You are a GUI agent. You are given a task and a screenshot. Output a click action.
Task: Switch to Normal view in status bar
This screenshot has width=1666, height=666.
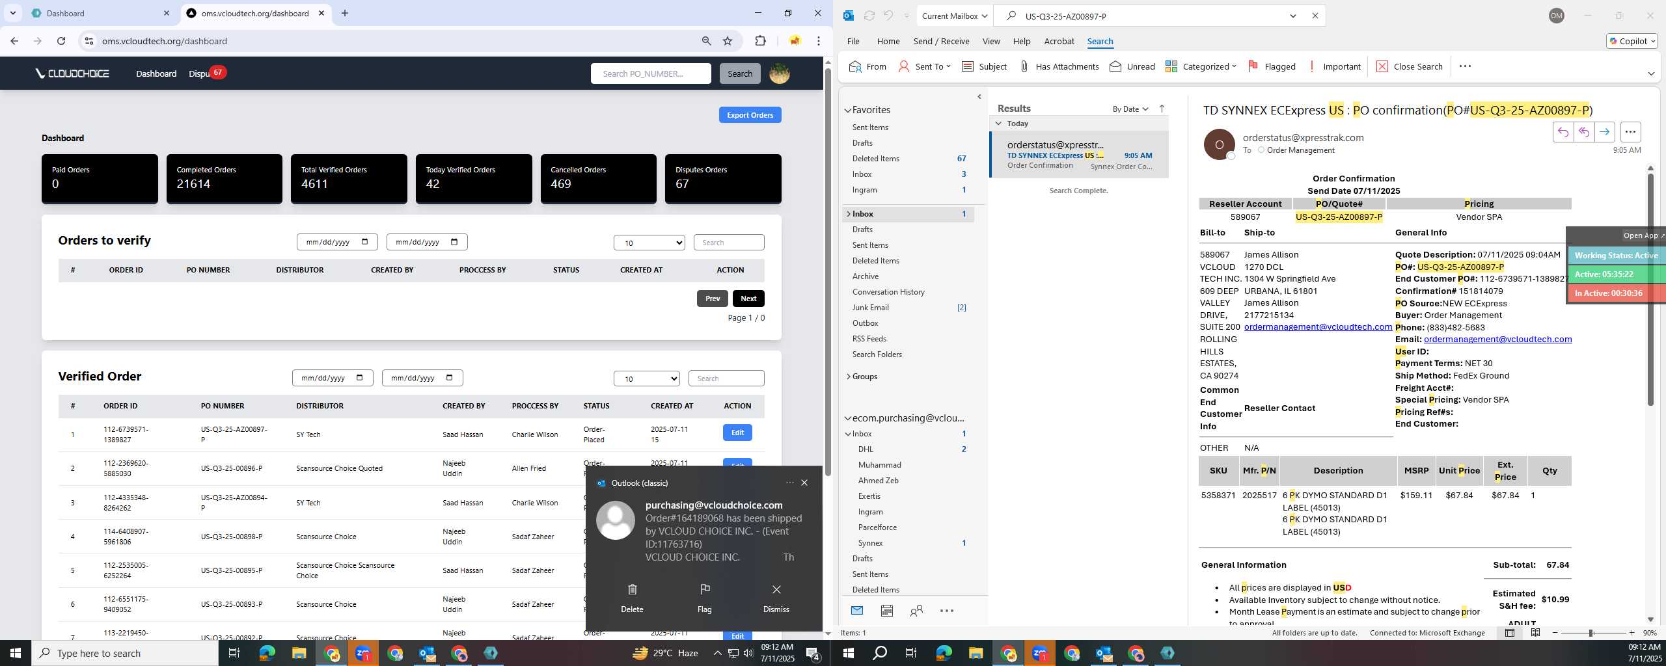pos(1510,633)
